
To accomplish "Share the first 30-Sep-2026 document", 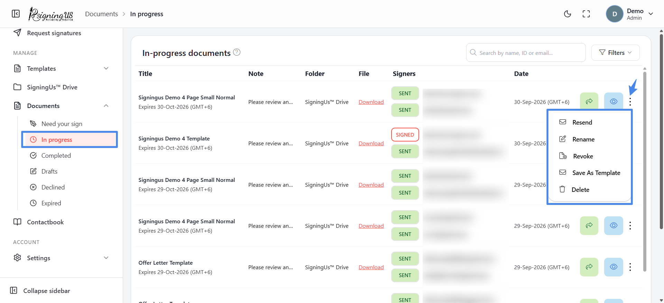I will pyautogui.click(x=589, y=101).
